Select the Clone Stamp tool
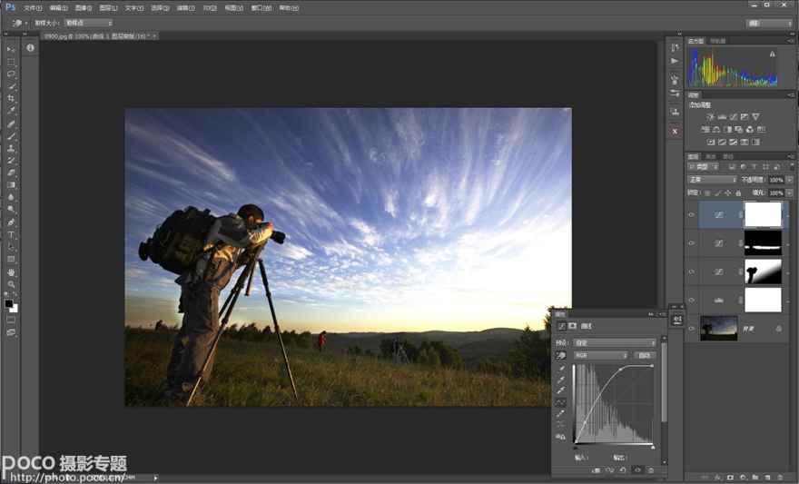Image resolution: width=799 pixels, height=484 pixels. click(x=12, y=148)
